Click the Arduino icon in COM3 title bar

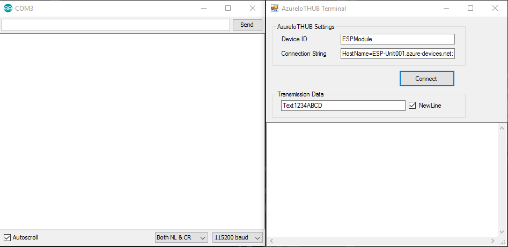[x=8, y=9]
